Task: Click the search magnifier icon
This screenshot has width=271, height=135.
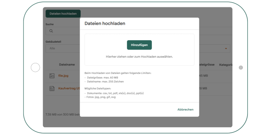Action: [x=51, y=31]
